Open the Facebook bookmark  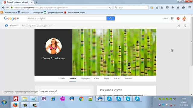(x=23, y=13)
